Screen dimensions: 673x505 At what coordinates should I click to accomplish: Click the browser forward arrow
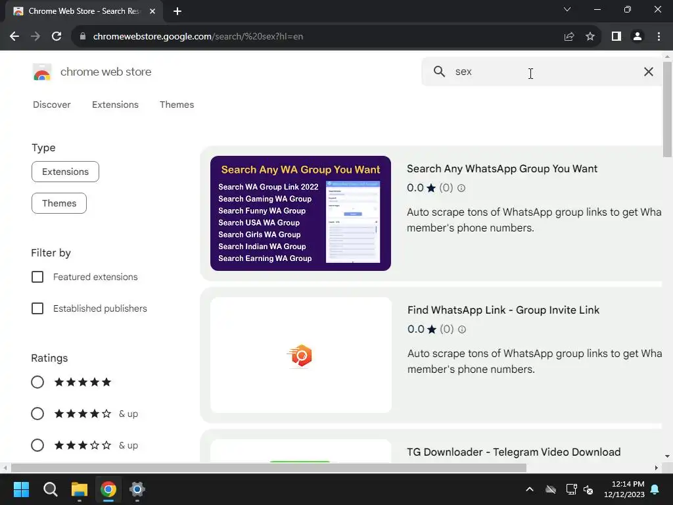tap(35, 37)
